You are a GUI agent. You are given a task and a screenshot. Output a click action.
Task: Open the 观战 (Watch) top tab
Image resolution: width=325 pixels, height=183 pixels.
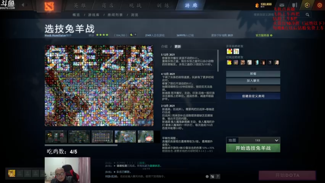(x=135, y=5)
